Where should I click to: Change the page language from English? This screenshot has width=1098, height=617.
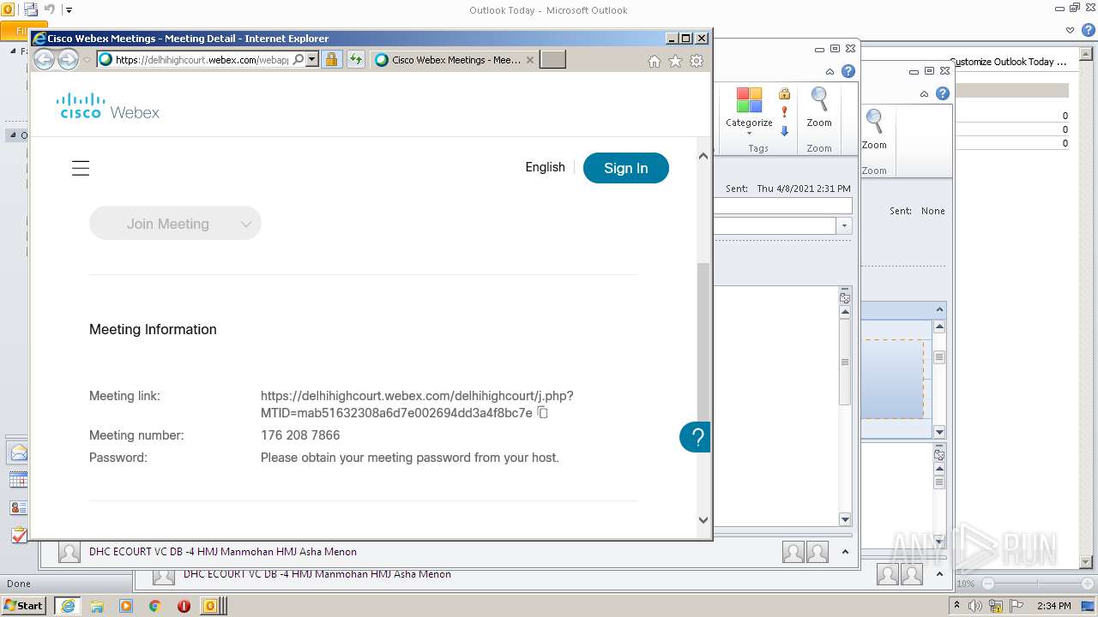(545, 167)
